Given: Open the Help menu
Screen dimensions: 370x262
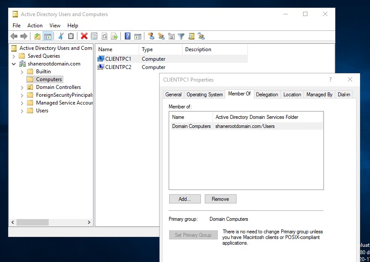Looking at the screenshot, I should pyautogui.click(x=73, y=26).
